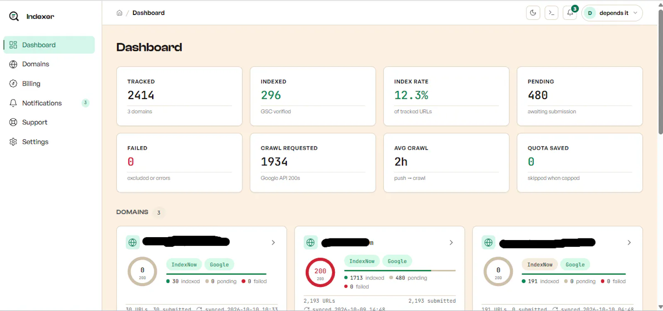Click progress bar on 1713 indexed domain

(400, 271)
